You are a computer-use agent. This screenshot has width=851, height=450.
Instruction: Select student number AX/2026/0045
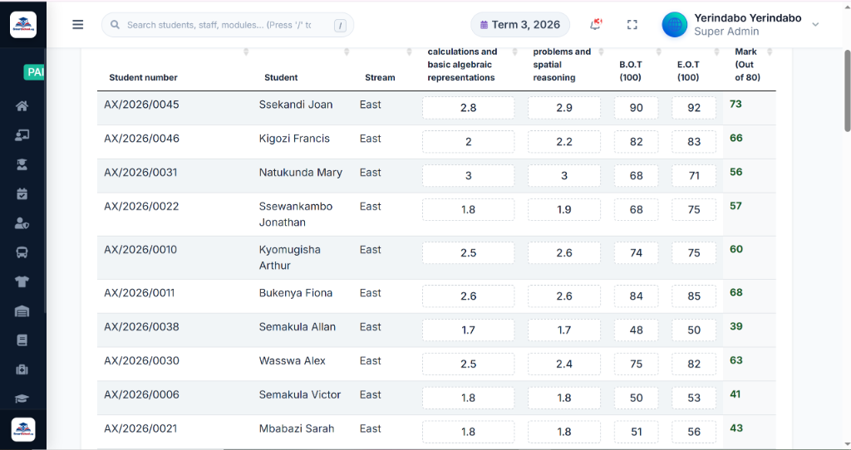coord(141,105)
